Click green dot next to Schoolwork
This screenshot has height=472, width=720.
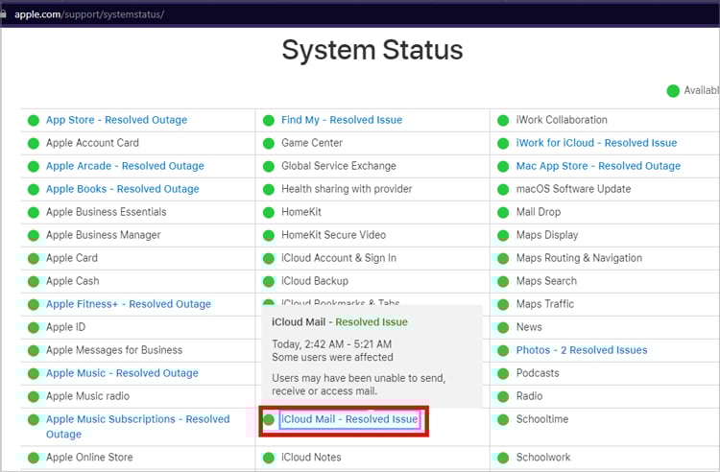(503, 458)
